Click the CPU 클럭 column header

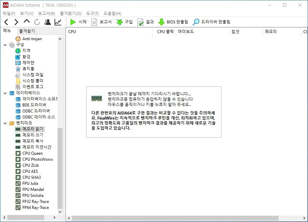[x=164, y=32]
